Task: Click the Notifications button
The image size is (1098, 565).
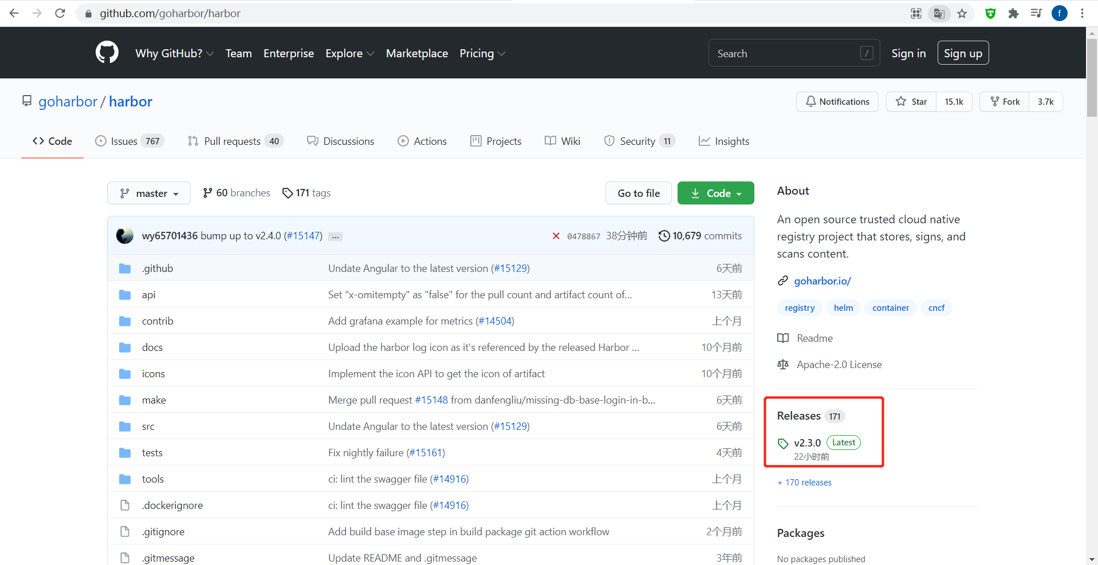Action: tap(837, 101)
